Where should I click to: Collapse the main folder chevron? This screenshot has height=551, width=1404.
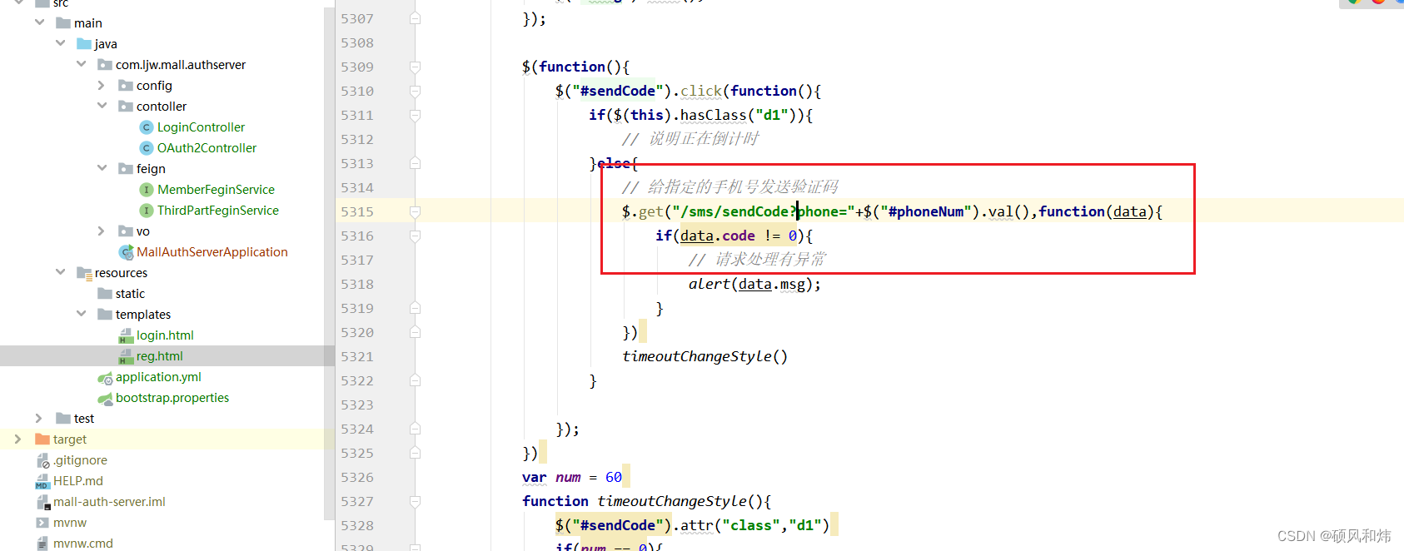coord(39,22)
